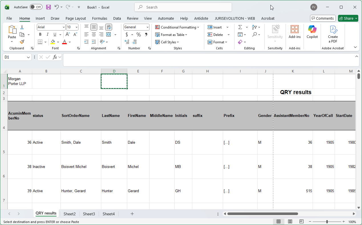The height and width of the screenshot is (225, 362).
Task: Click in the Search box
Action: click(183, 7)
